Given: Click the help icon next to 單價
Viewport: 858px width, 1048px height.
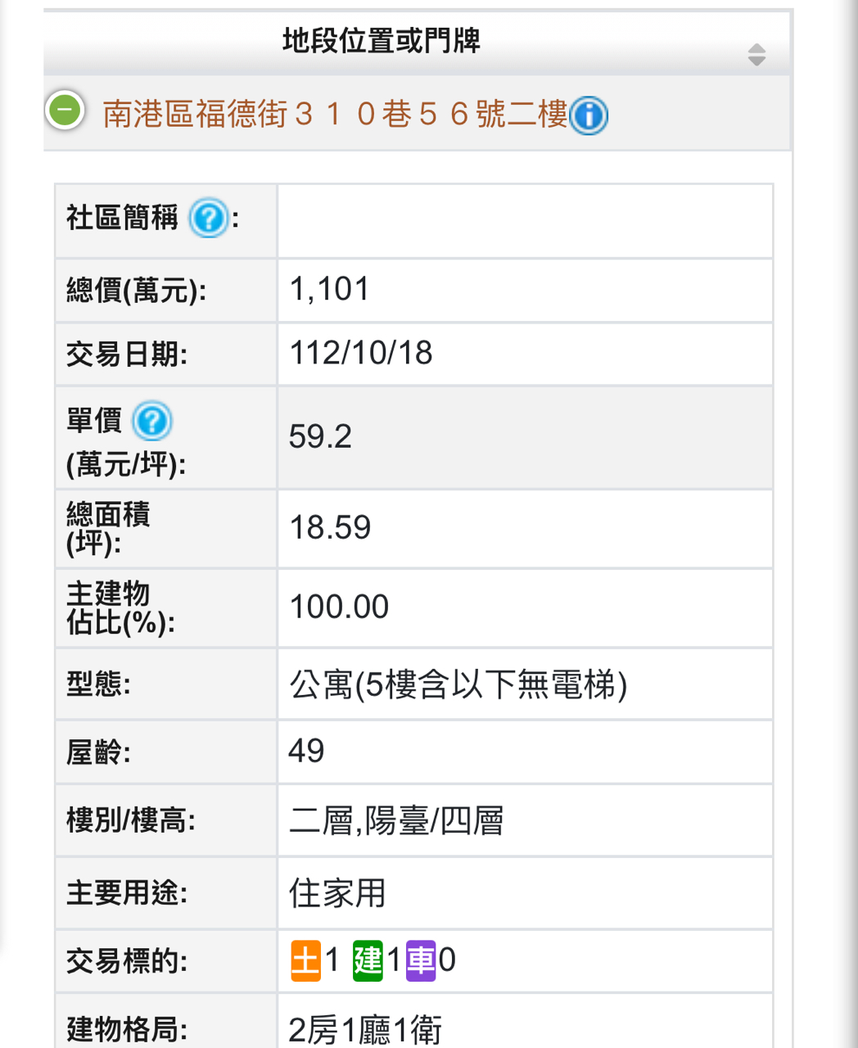Looking at the screenshot, I should tap(151, 422).
